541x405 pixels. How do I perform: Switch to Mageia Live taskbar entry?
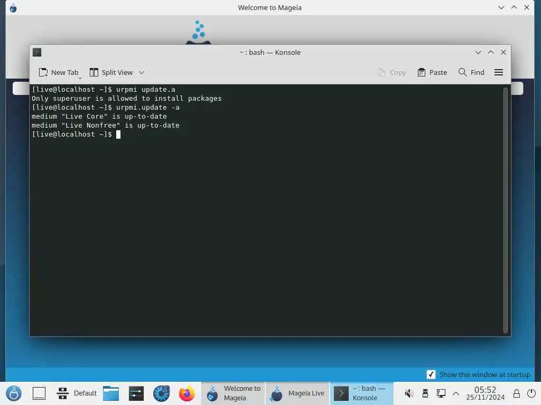coord(297,393)
